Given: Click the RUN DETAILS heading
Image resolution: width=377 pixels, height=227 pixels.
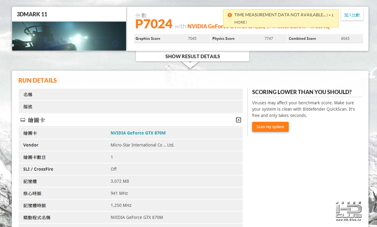Looking at the screenshot, I should (37, 80).
